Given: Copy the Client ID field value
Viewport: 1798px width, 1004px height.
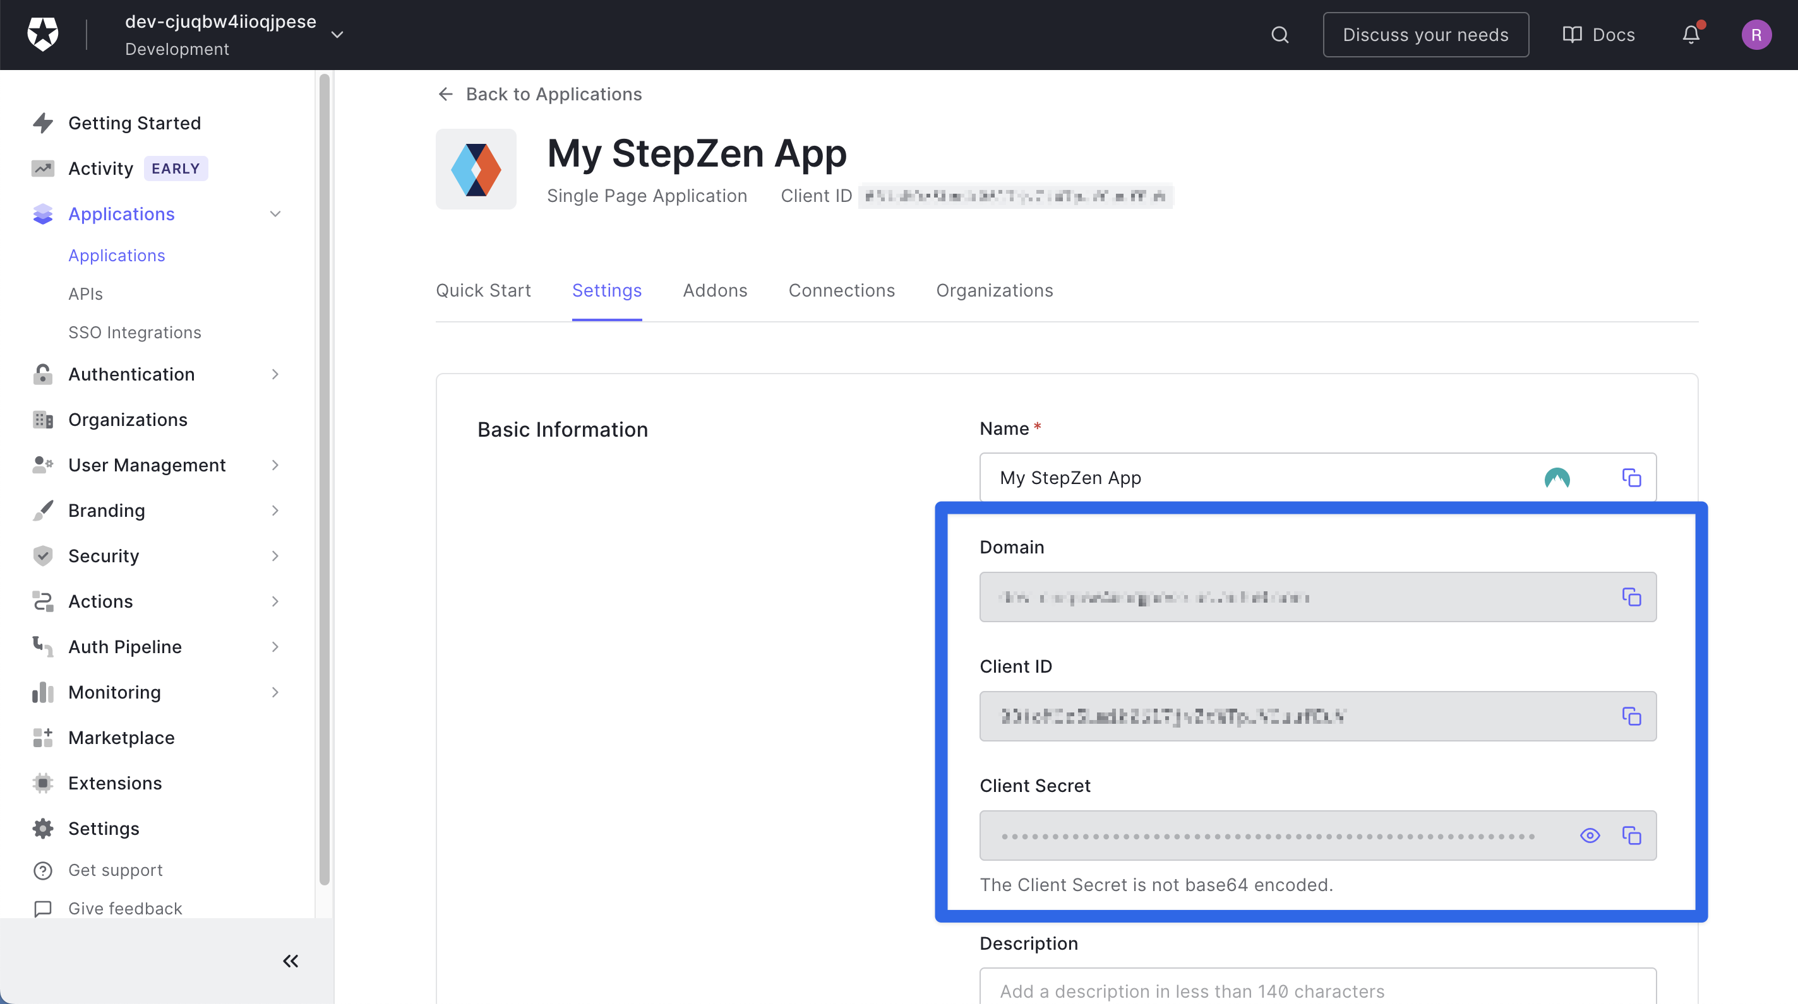Looking at the screenshot, I should click(1631, 716).
